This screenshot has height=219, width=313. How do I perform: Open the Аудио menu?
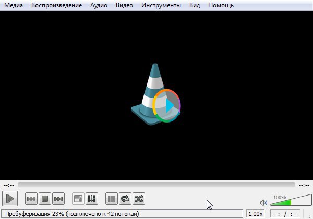click(99, 5)
